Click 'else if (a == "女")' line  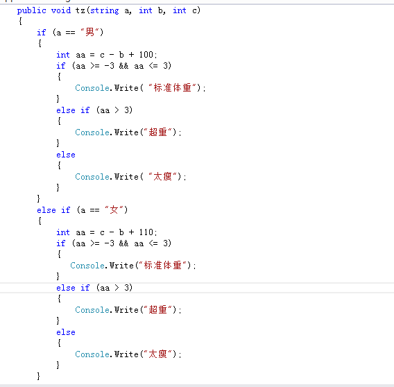point(82,209)
